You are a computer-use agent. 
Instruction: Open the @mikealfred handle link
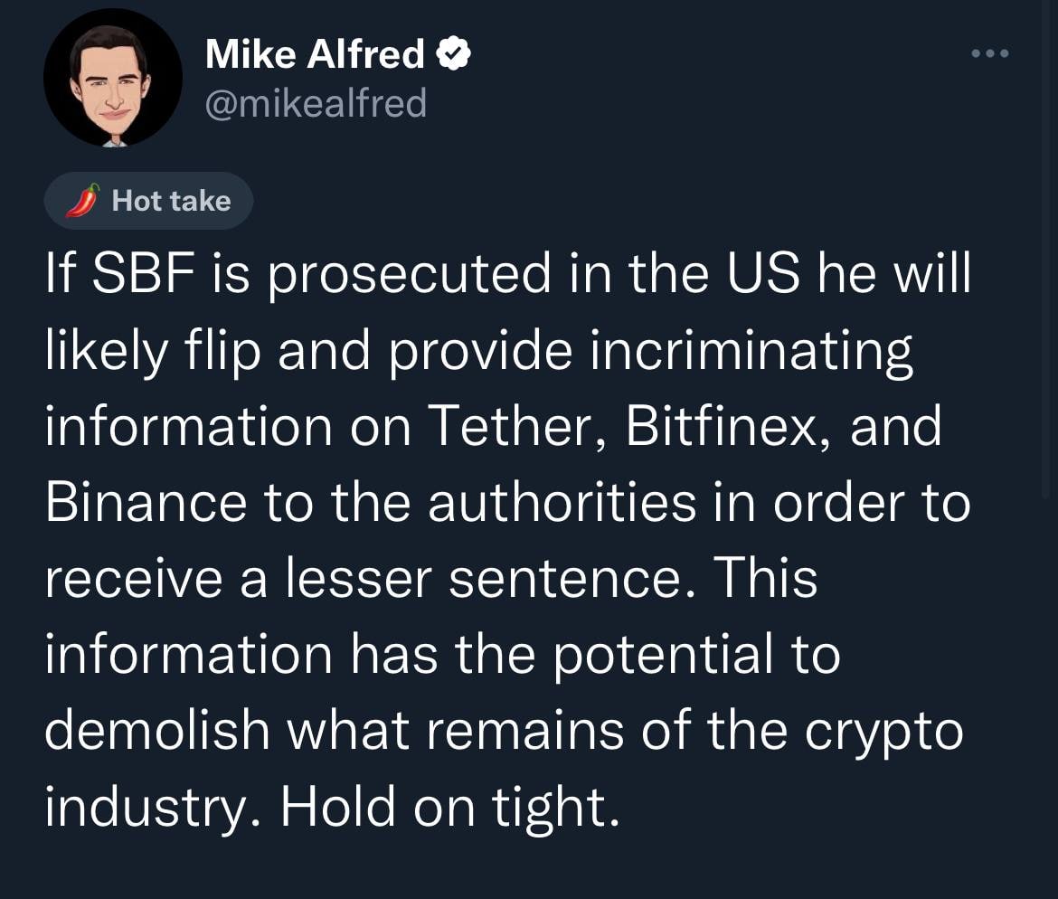[316, 104]
